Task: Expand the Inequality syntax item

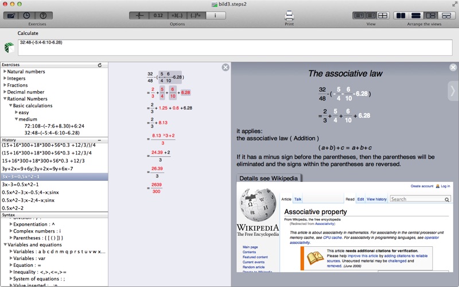Action: point(11,272)
